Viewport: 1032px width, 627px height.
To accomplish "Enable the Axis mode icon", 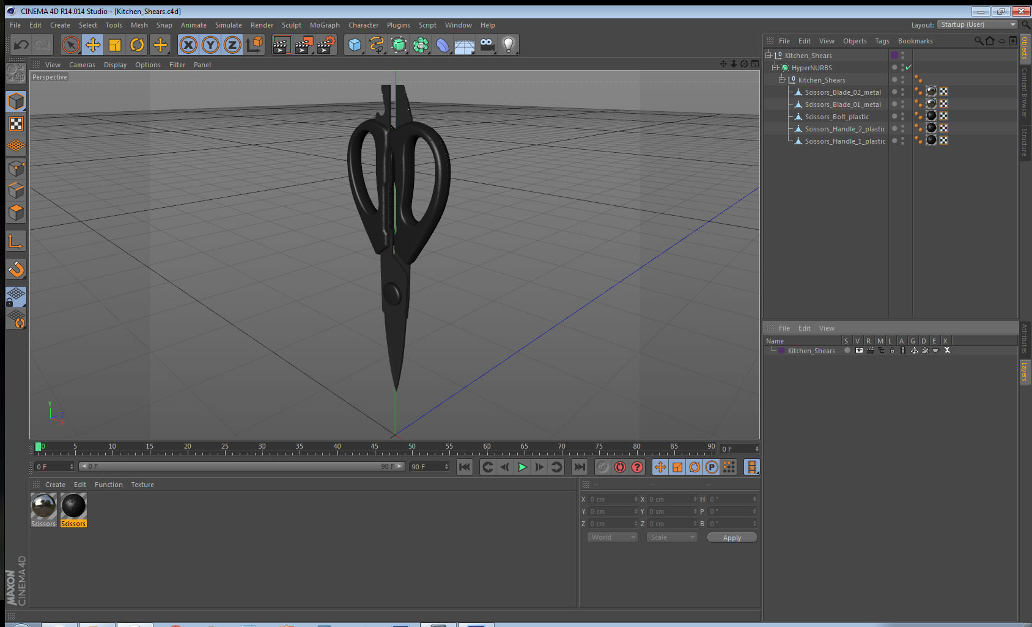I will click(16, 241).
